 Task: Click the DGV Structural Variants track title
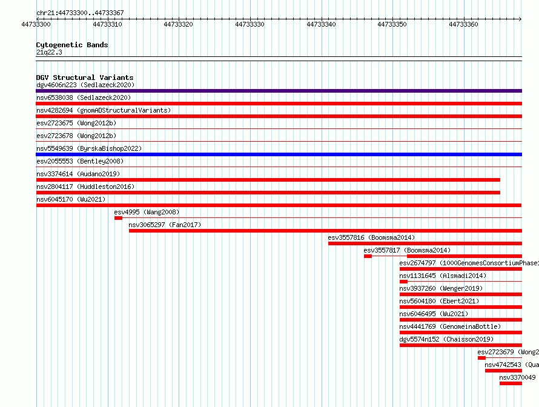click(x=85, y=78)
